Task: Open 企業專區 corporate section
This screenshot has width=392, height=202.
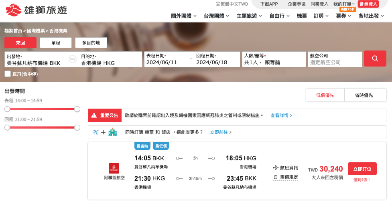Action: point(297,4)
